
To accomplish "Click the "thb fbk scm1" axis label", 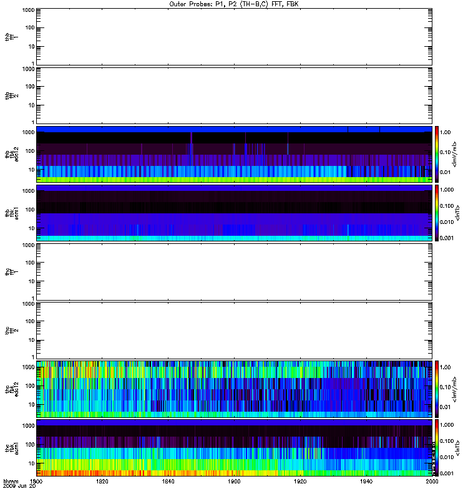I will 12,213.
